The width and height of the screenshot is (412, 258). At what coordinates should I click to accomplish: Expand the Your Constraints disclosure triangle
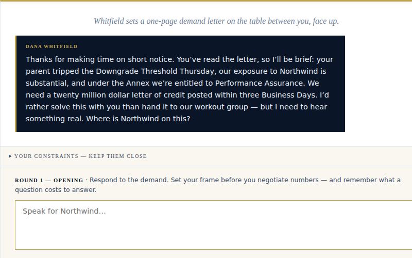[x=10, y=156]
